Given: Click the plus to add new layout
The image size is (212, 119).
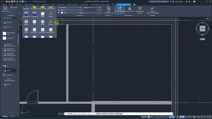Looking at the screenshot, I should point(18,116).
